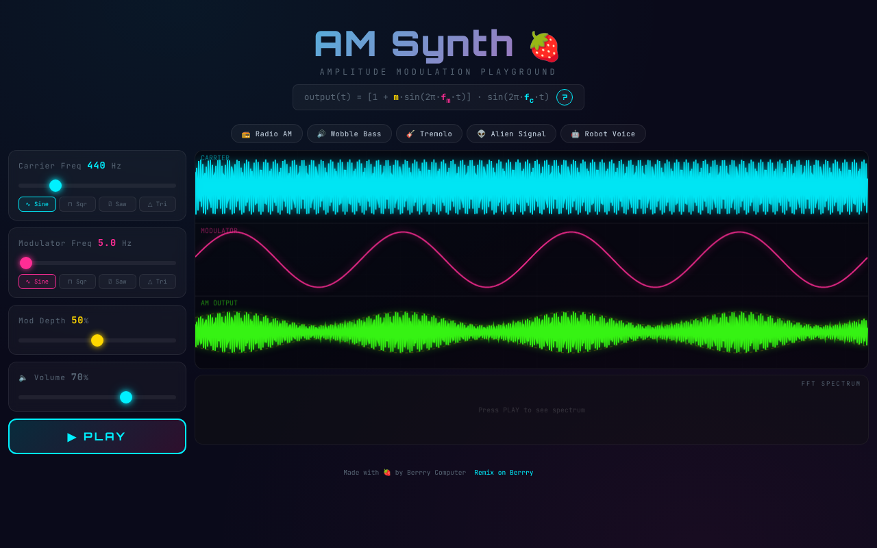Select the Tri waveform for the carrier

click(157, 203)
